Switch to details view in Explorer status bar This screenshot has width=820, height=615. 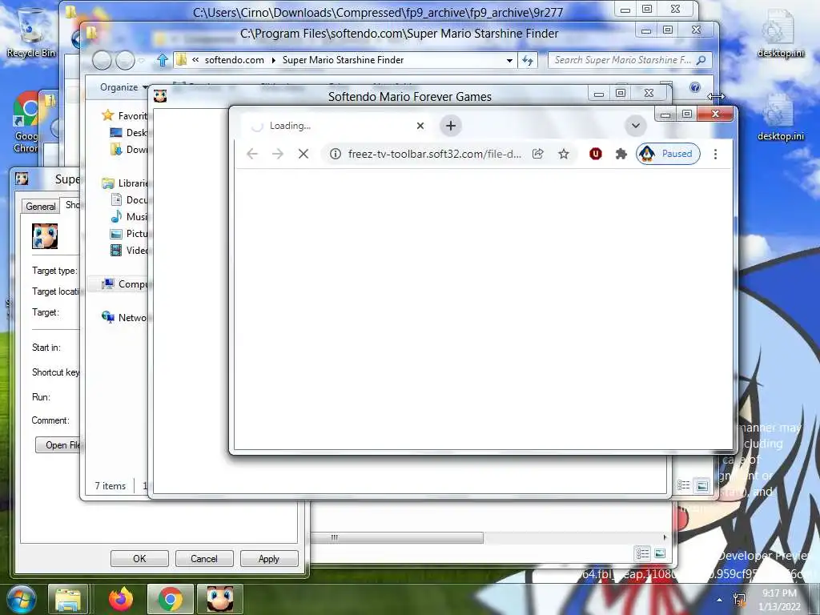(x=684, y=485)
